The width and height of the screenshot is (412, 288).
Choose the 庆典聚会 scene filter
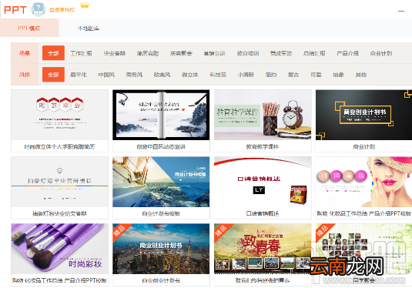coord(181,53)
